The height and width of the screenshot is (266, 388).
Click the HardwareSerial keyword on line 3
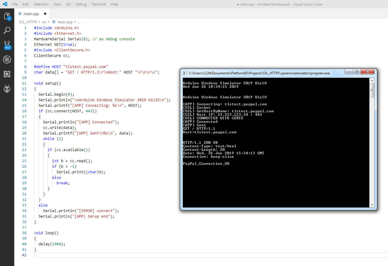50,39
